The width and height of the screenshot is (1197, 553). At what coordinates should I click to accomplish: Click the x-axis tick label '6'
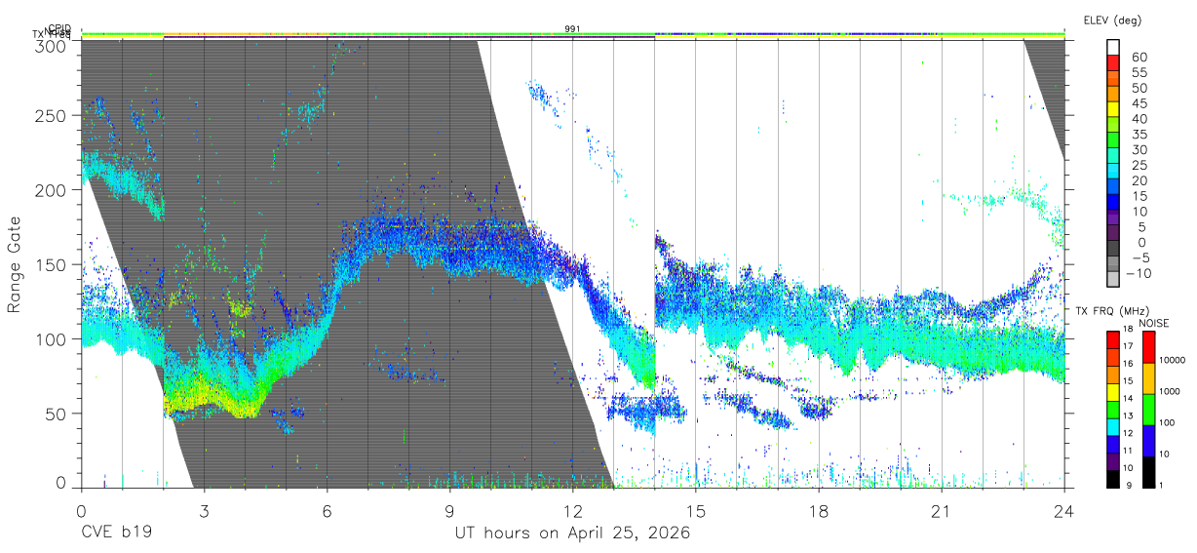(327, 511)
